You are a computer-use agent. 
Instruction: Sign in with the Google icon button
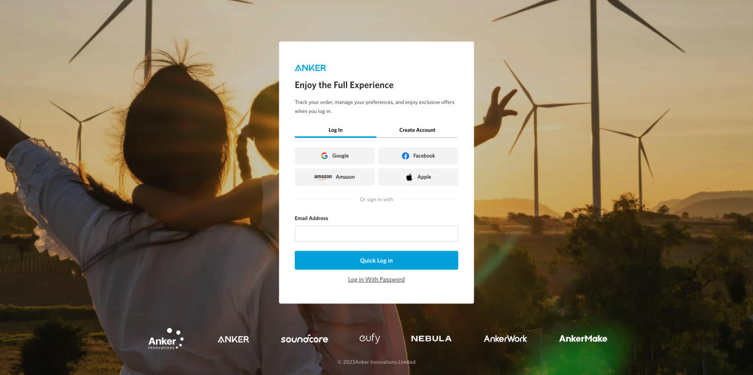pyautogui.click(x=334, y=156)
